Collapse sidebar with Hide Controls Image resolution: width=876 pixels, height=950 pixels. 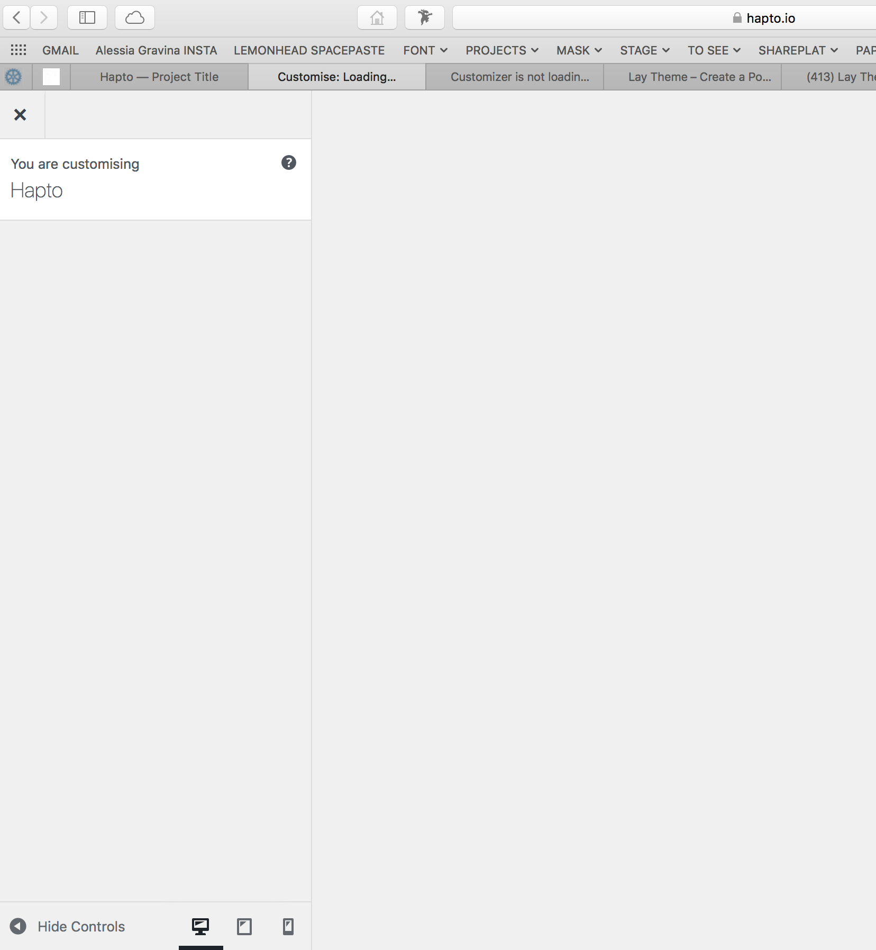click(68, 926)
